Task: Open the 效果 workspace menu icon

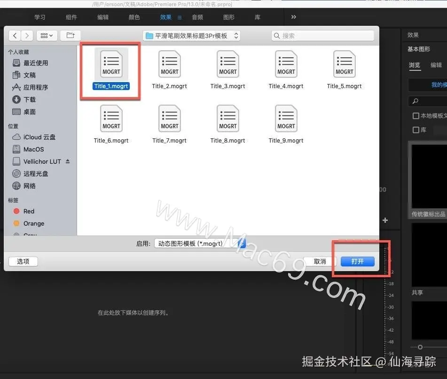Action: click(x=179, y=18)
